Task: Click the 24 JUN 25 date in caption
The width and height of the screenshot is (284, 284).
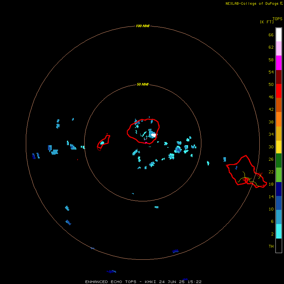Action: click(172, 282)
